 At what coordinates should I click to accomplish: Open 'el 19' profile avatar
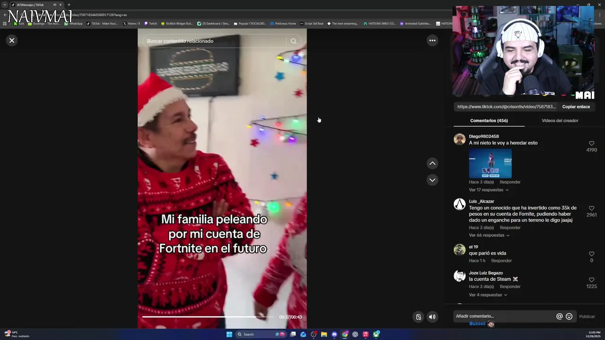point(459,250)
